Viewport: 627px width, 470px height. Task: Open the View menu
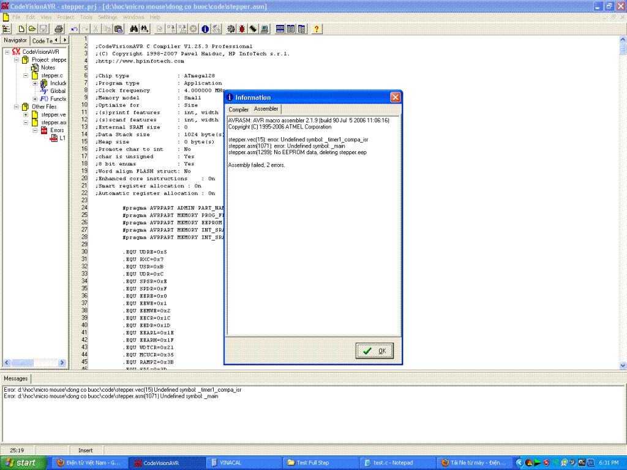coord(46,17)
